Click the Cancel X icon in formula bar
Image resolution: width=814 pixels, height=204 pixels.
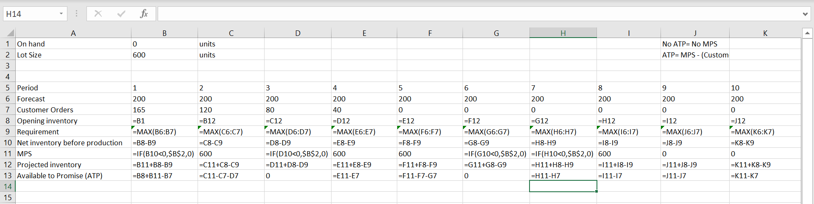[x=98, y=14]
